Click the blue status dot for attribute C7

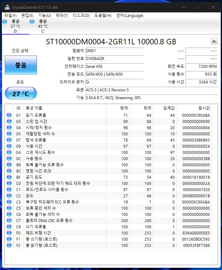[9, 220]
